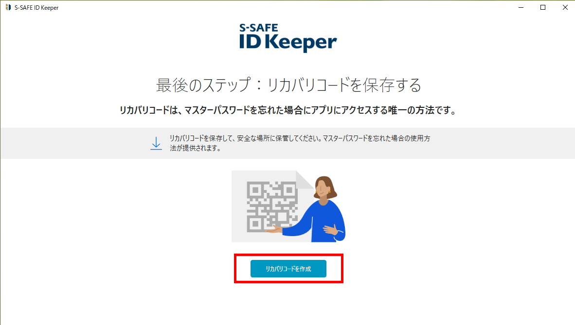Viewport: 575px width, 325px height.
Task: Click the folded corner of the document illustration
Action: pyautogui.click(x=305, y=179)
